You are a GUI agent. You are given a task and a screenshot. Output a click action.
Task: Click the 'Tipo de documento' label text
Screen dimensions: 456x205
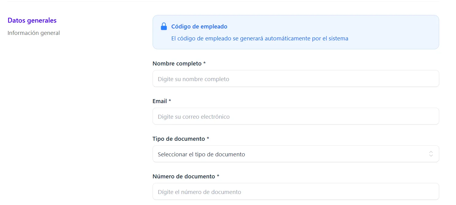click(178, 139)
